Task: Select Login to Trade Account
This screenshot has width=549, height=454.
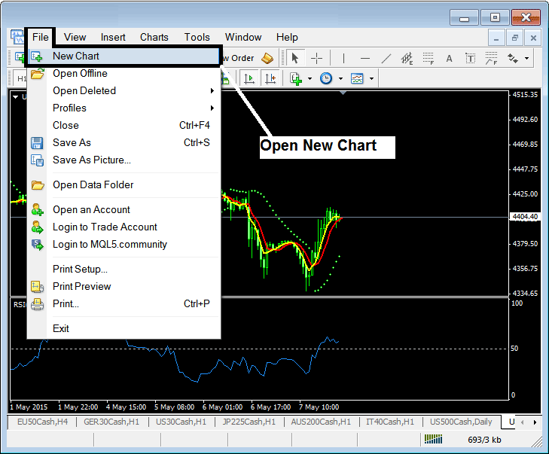Action: click(124, 227)
